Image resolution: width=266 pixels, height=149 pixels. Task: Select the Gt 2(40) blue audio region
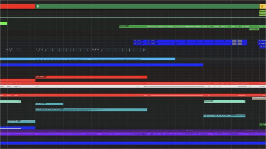(x=197, y=44)
